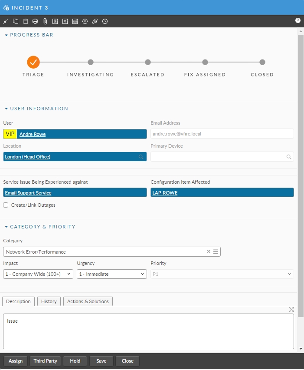Print the incident using printer icon
Screen dimensions: 304x370
click(x=35, y=21)
